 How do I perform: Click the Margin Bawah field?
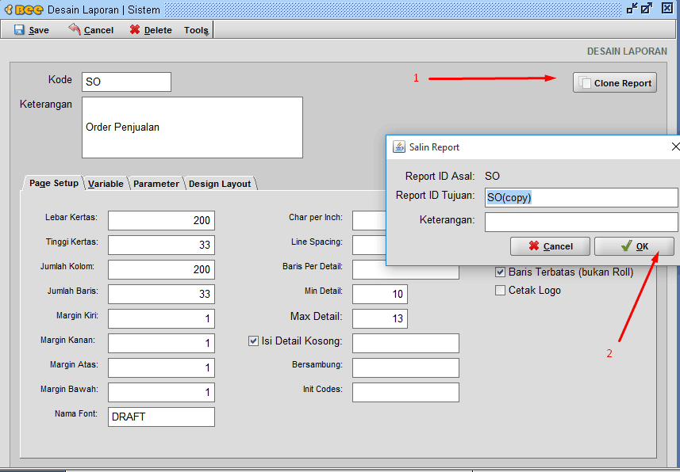(161, 392)
